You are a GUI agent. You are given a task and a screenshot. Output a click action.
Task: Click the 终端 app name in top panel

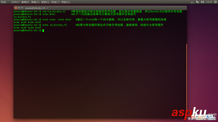[3, 2]
